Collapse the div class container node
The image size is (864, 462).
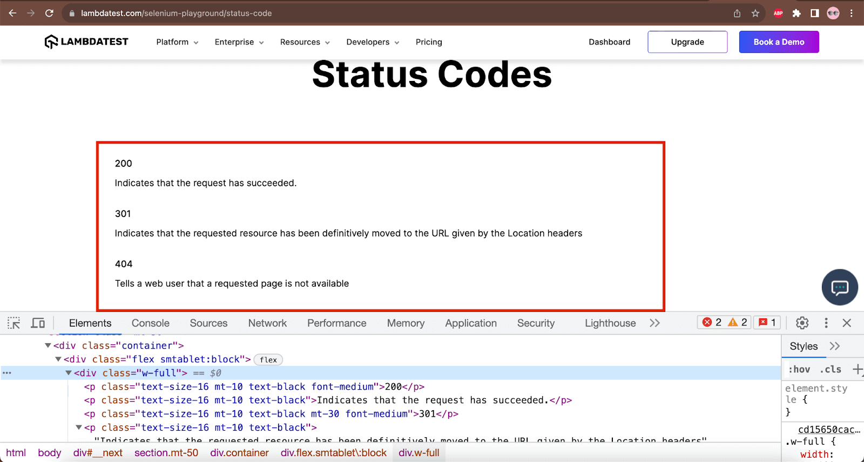point(48,345)
